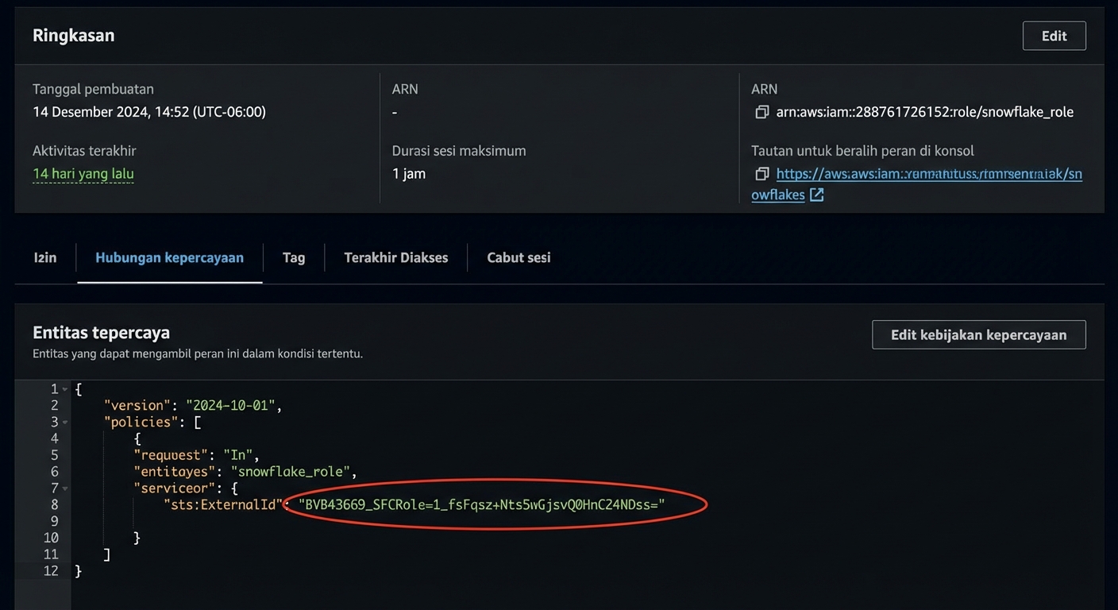1118x610 pixels.
Task: Fold the "policies" array at line 3
Action: click(x=65, y=422)
